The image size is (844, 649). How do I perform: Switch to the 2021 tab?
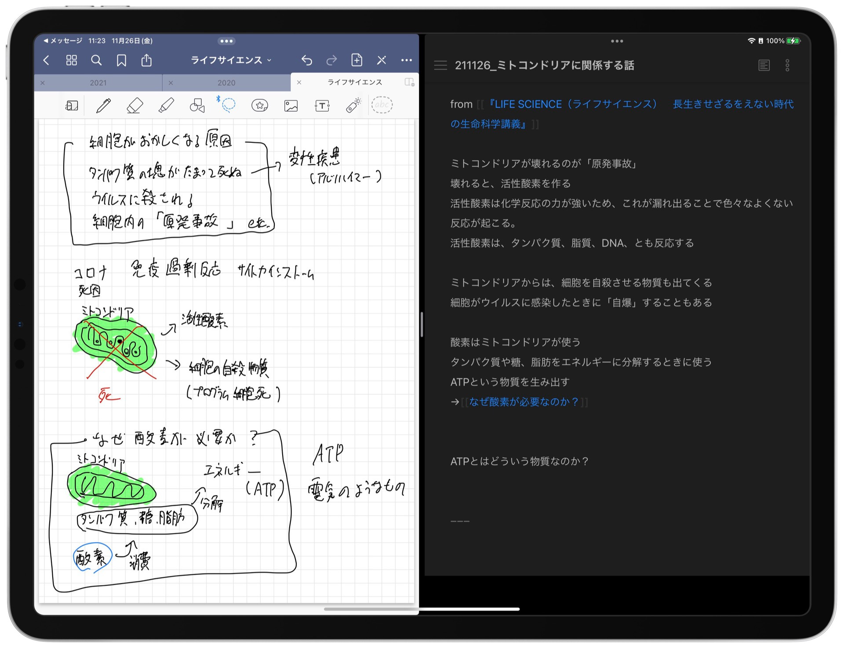98,83
